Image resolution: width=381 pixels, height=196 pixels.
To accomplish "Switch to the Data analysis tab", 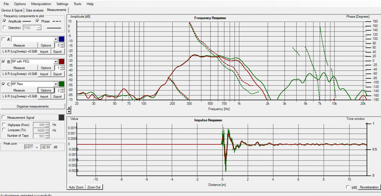I will (35, 10).
